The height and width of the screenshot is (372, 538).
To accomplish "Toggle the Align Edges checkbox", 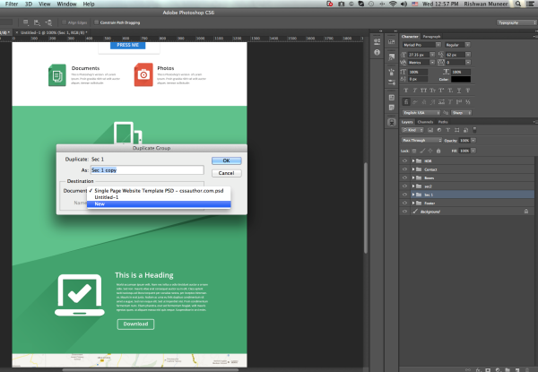I will tap(65, 22).
